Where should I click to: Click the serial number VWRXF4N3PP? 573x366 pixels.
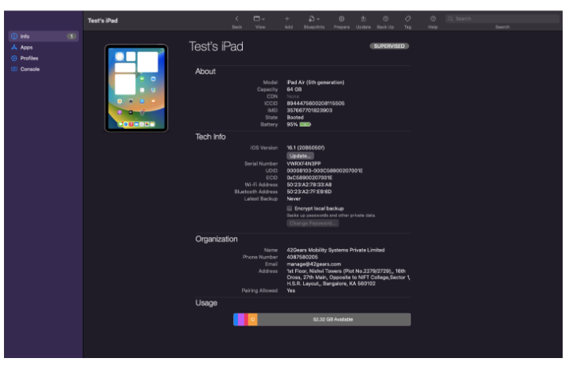pyautogui.click(x=304, y=164)
